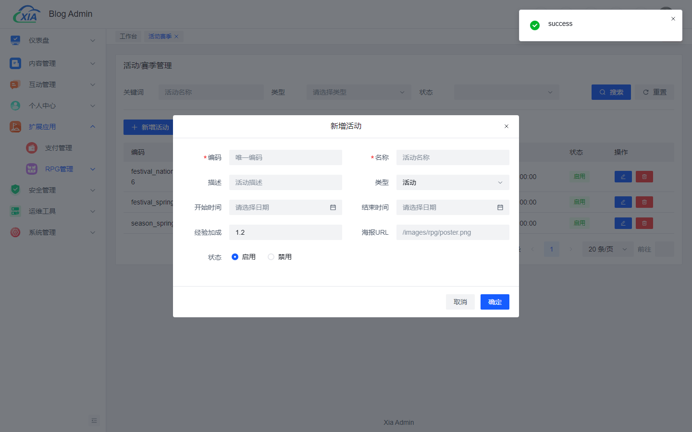Screen dimensions: 692x432
Task: Delete the festival_spring row
Action: 644,202
